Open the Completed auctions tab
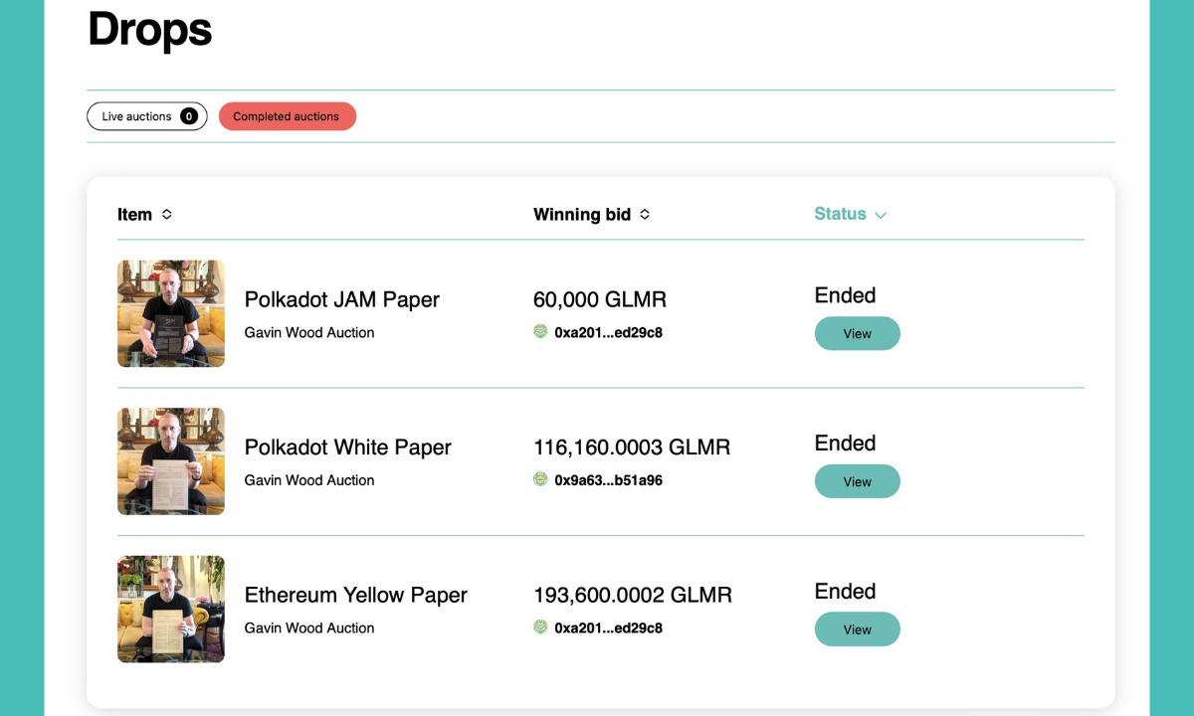Screen dimensions: 1194x716 [288, 116]
